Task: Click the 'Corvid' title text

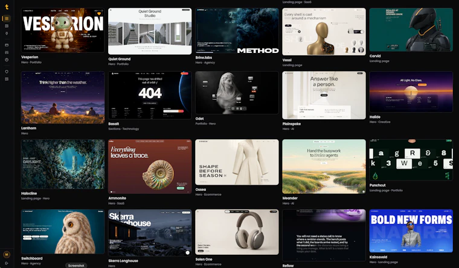Action: click(x=375, y=56)
